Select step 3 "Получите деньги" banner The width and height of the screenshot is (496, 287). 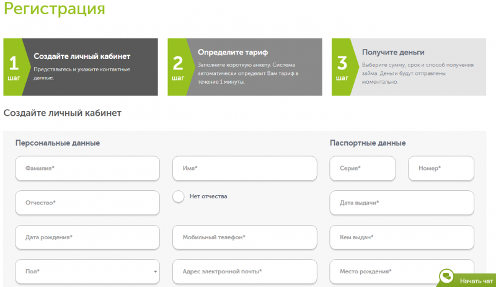409,67
